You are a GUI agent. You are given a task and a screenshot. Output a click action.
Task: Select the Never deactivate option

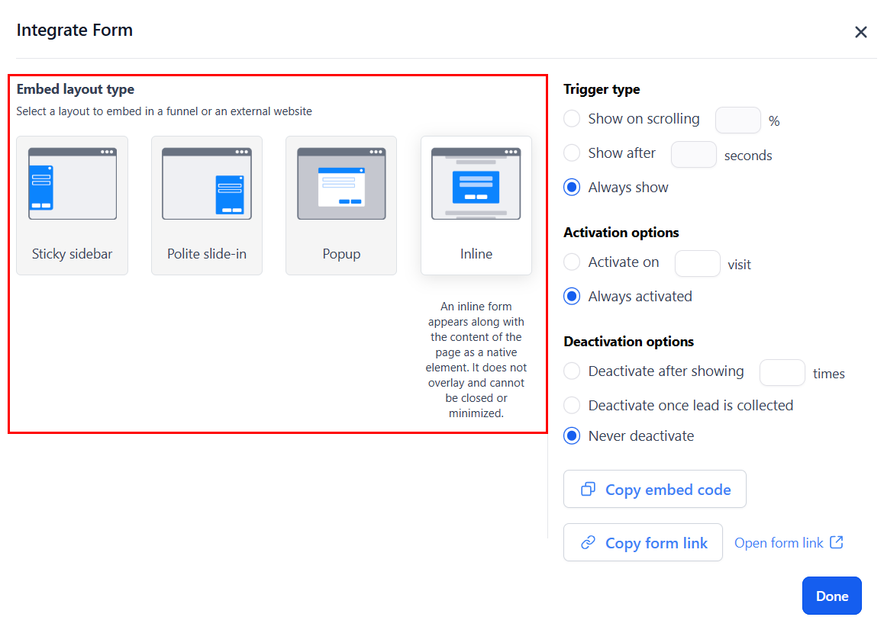click(572, 436)
